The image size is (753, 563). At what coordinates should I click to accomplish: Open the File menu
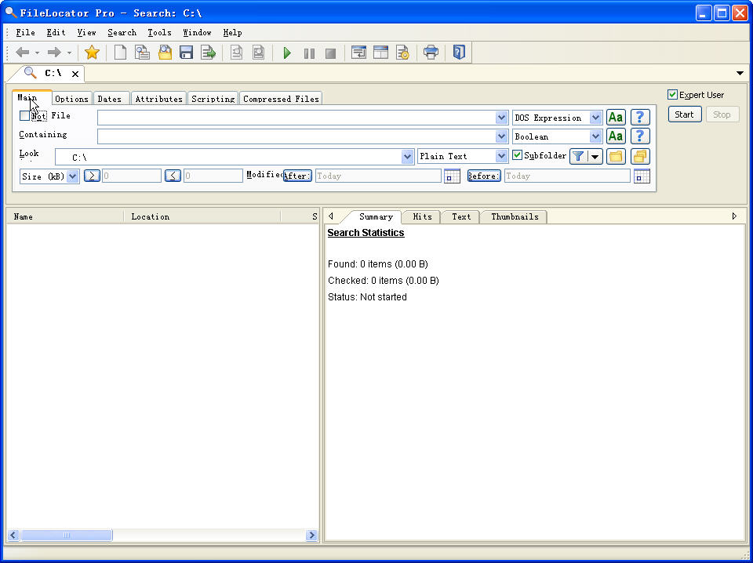pos(25,33)
